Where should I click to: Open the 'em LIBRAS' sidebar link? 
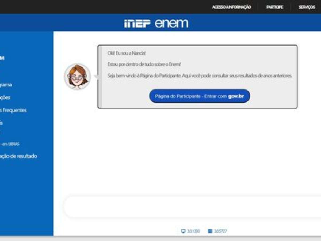tap(10, 144)
